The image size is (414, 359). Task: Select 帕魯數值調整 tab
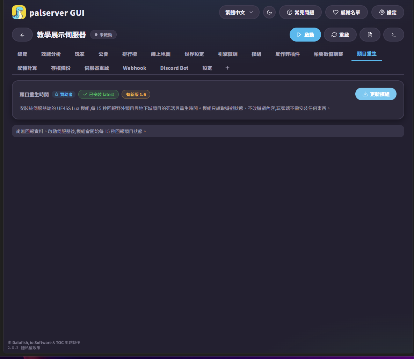[x=328, y=54]
